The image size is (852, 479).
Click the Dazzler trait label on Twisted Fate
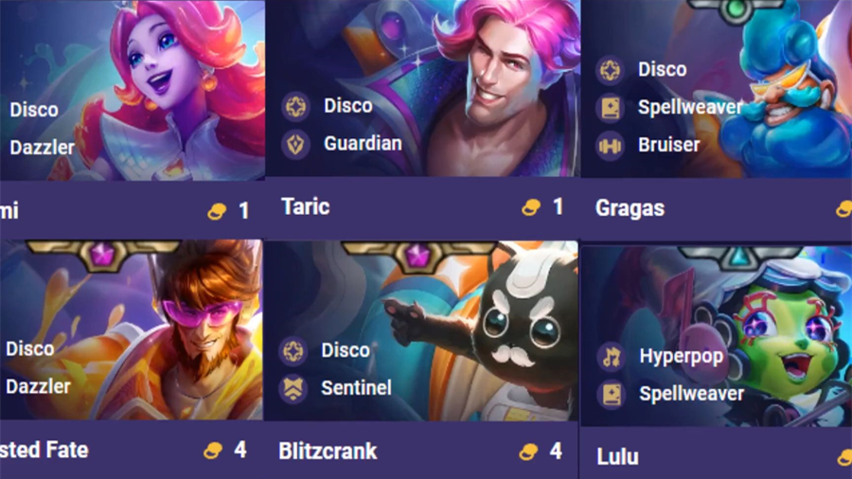pos(38,386)
